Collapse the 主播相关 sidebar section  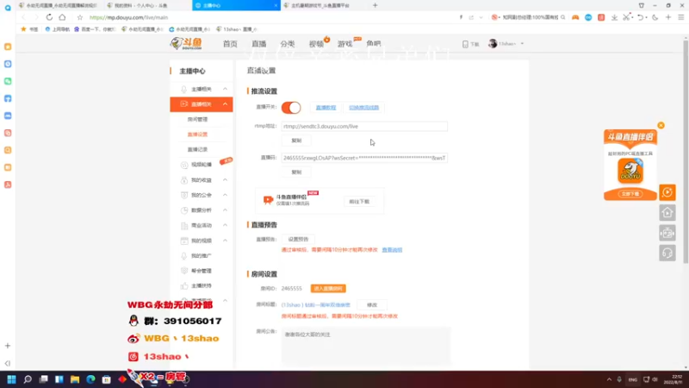225,89
